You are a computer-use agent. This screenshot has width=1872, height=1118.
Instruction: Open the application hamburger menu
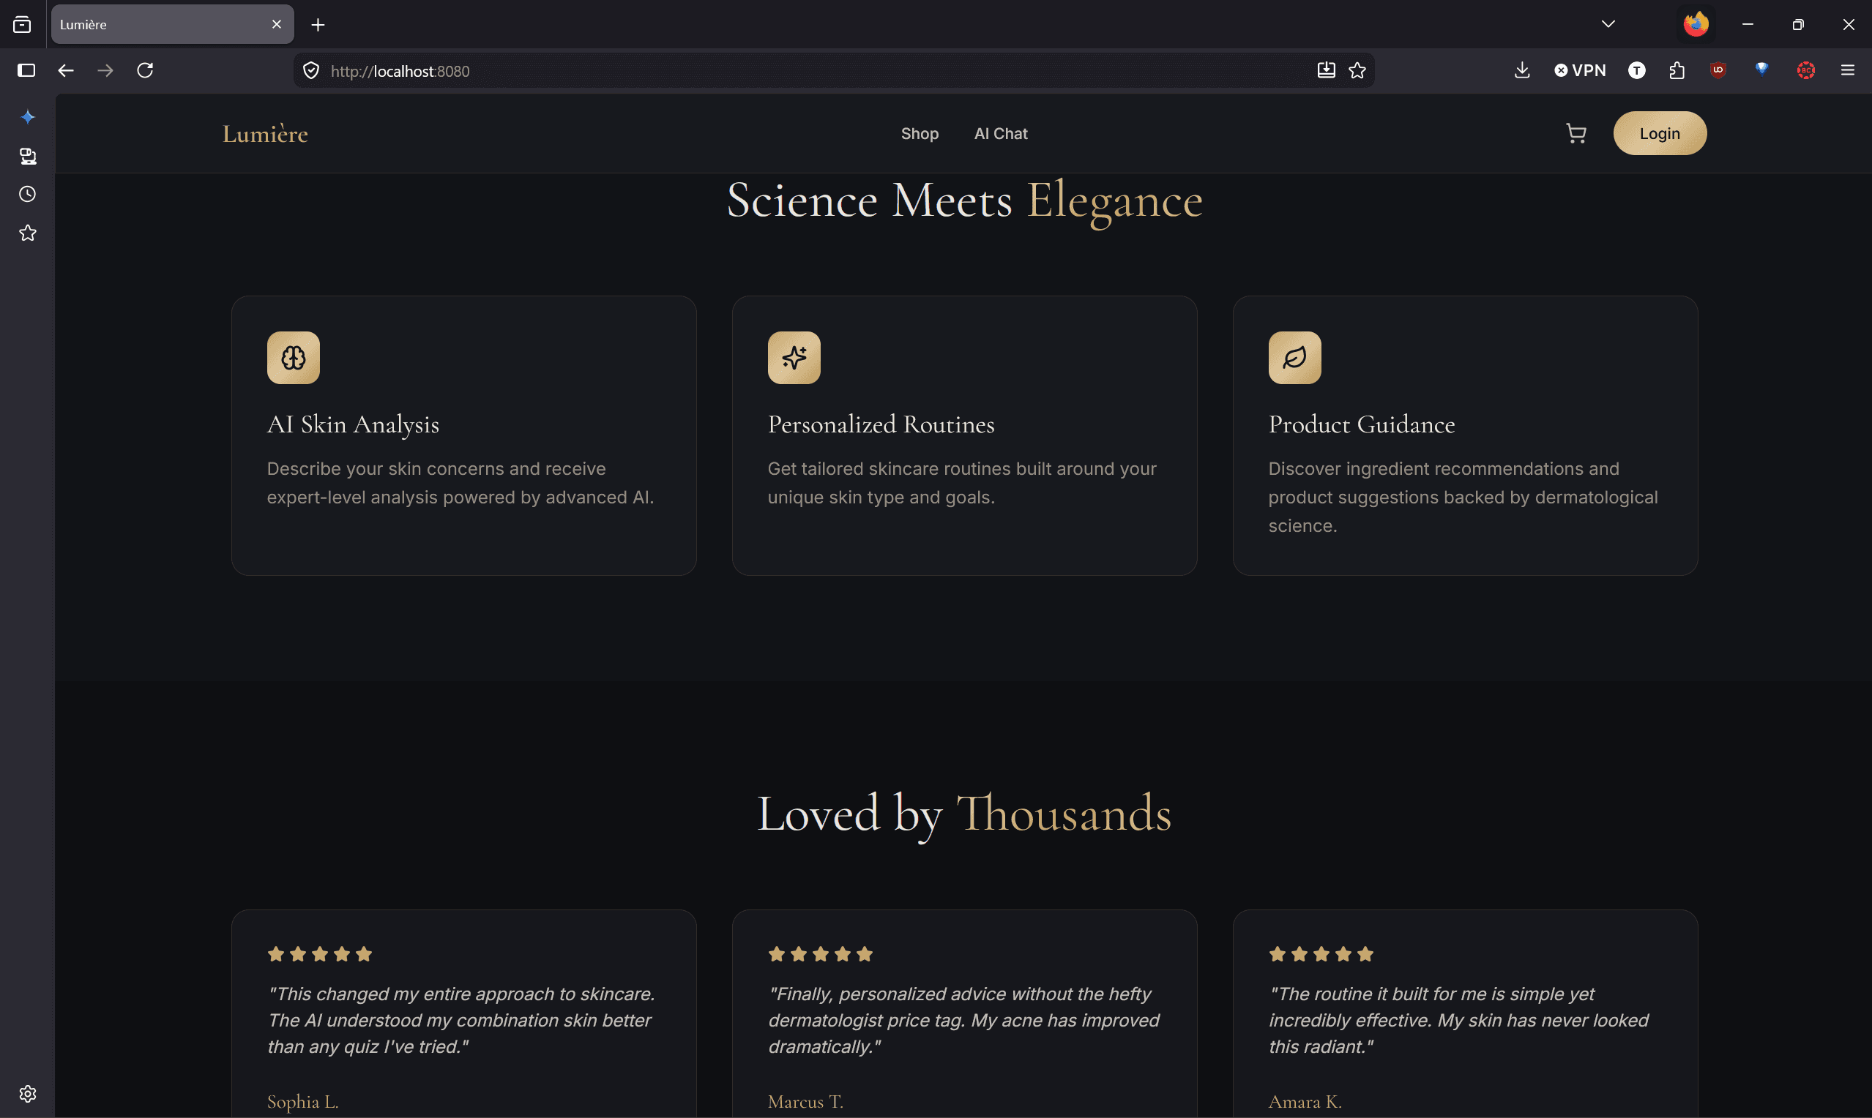1847,70
